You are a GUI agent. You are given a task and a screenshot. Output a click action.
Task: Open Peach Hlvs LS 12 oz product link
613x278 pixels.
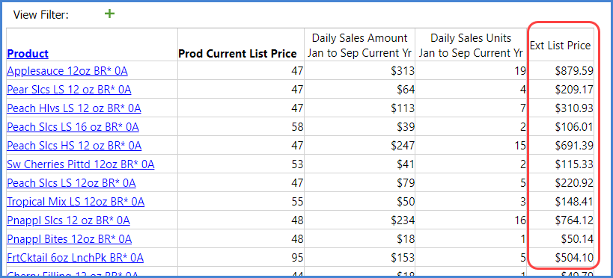click(74, 108)
